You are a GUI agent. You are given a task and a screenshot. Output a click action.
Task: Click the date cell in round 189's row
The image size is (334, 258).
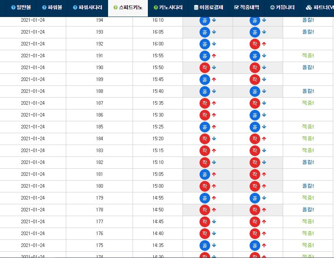(33, 79)
